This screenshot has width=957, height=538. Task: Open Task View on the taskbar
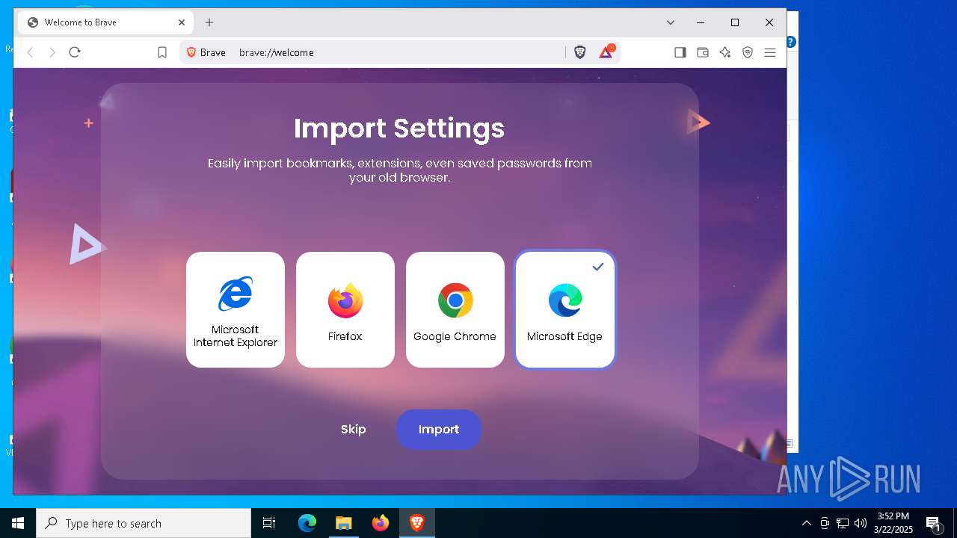(269, 523)
